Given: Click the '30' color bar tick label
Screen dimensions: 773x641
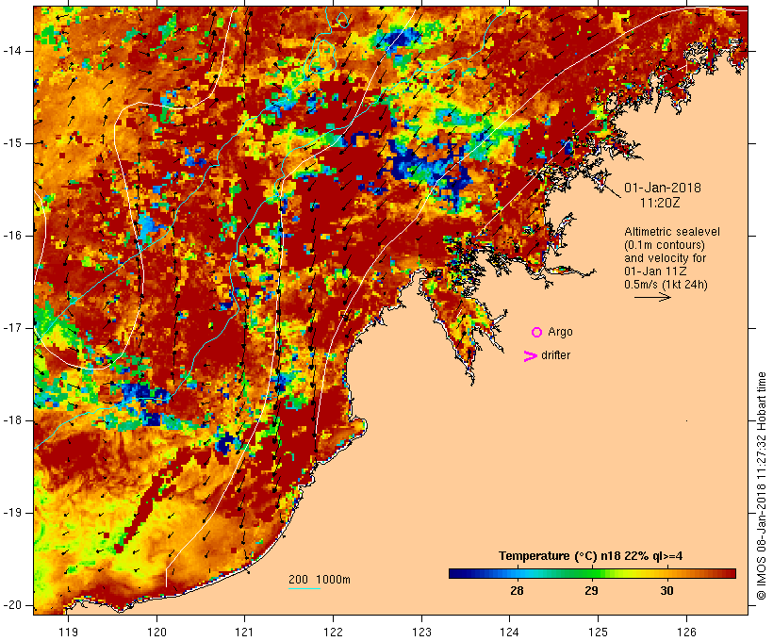Looking at the screenshot, I should coord(666,591).
